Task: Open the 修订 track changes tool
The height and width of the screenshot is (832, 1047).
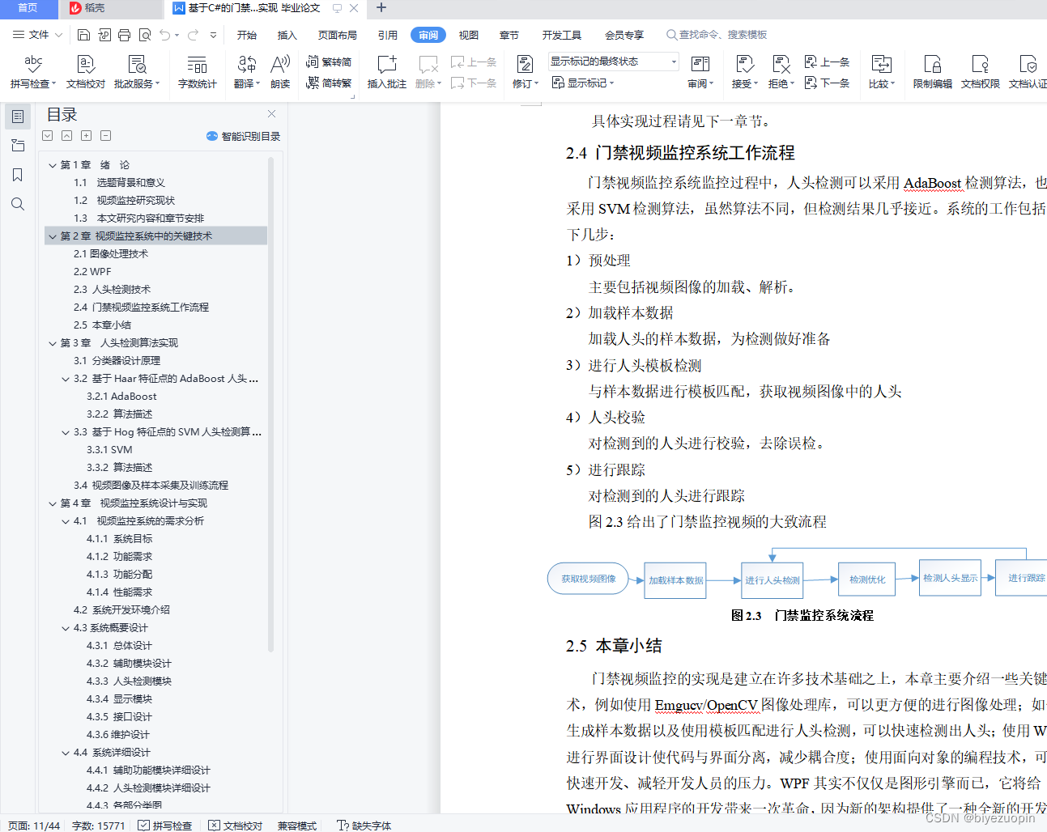Action: click(525, 71)
